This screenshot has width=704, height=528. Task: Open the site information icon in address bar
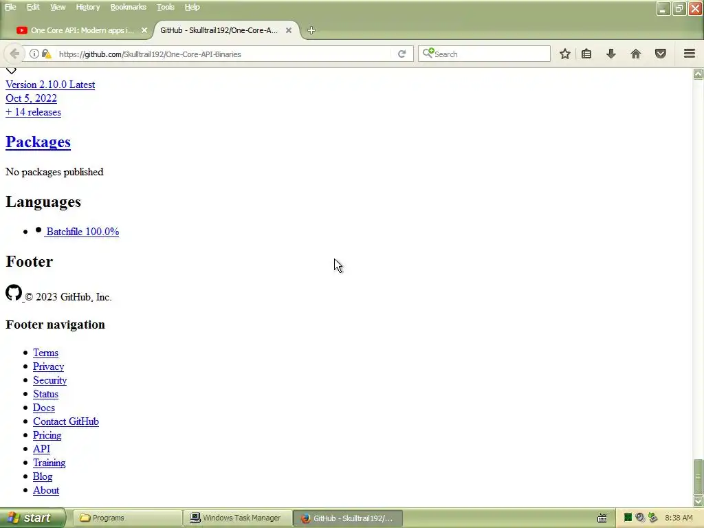(x=34, y=54)
